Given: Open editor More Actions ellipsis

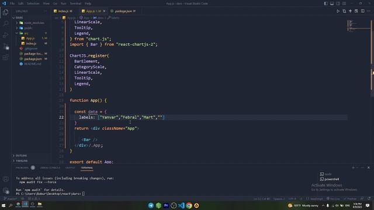Looking at the screenshot, I should (x=369, y=11).
